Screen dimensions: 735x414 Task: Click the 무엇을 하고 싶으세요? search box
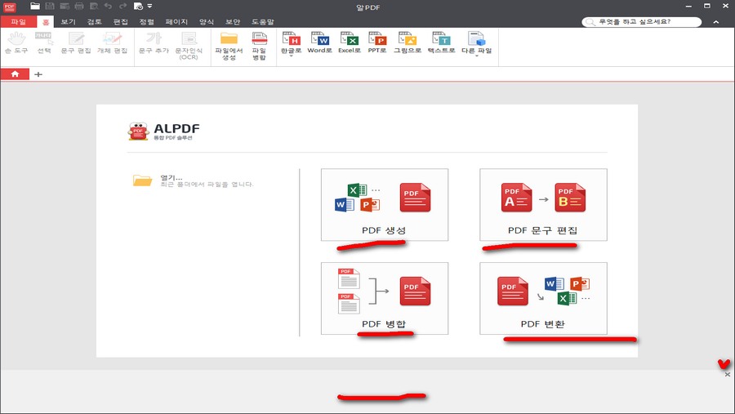click(641, 21)
